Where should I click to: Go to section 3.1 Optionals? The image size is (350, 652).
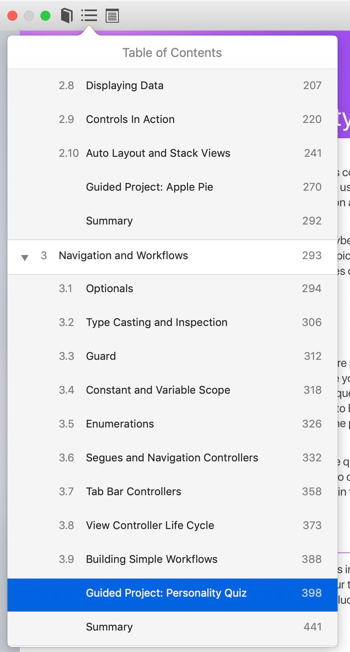click(x=173, y=288)
